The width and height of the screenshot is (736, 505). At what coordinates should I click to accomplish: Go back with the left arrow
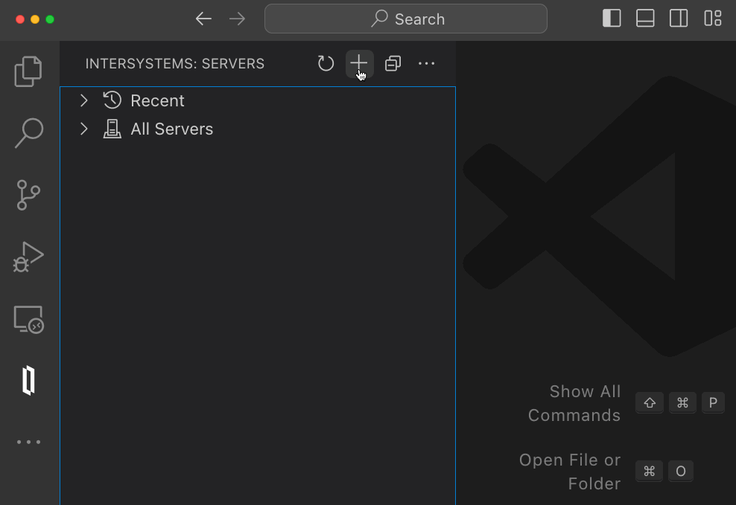(x=203, y=19)
